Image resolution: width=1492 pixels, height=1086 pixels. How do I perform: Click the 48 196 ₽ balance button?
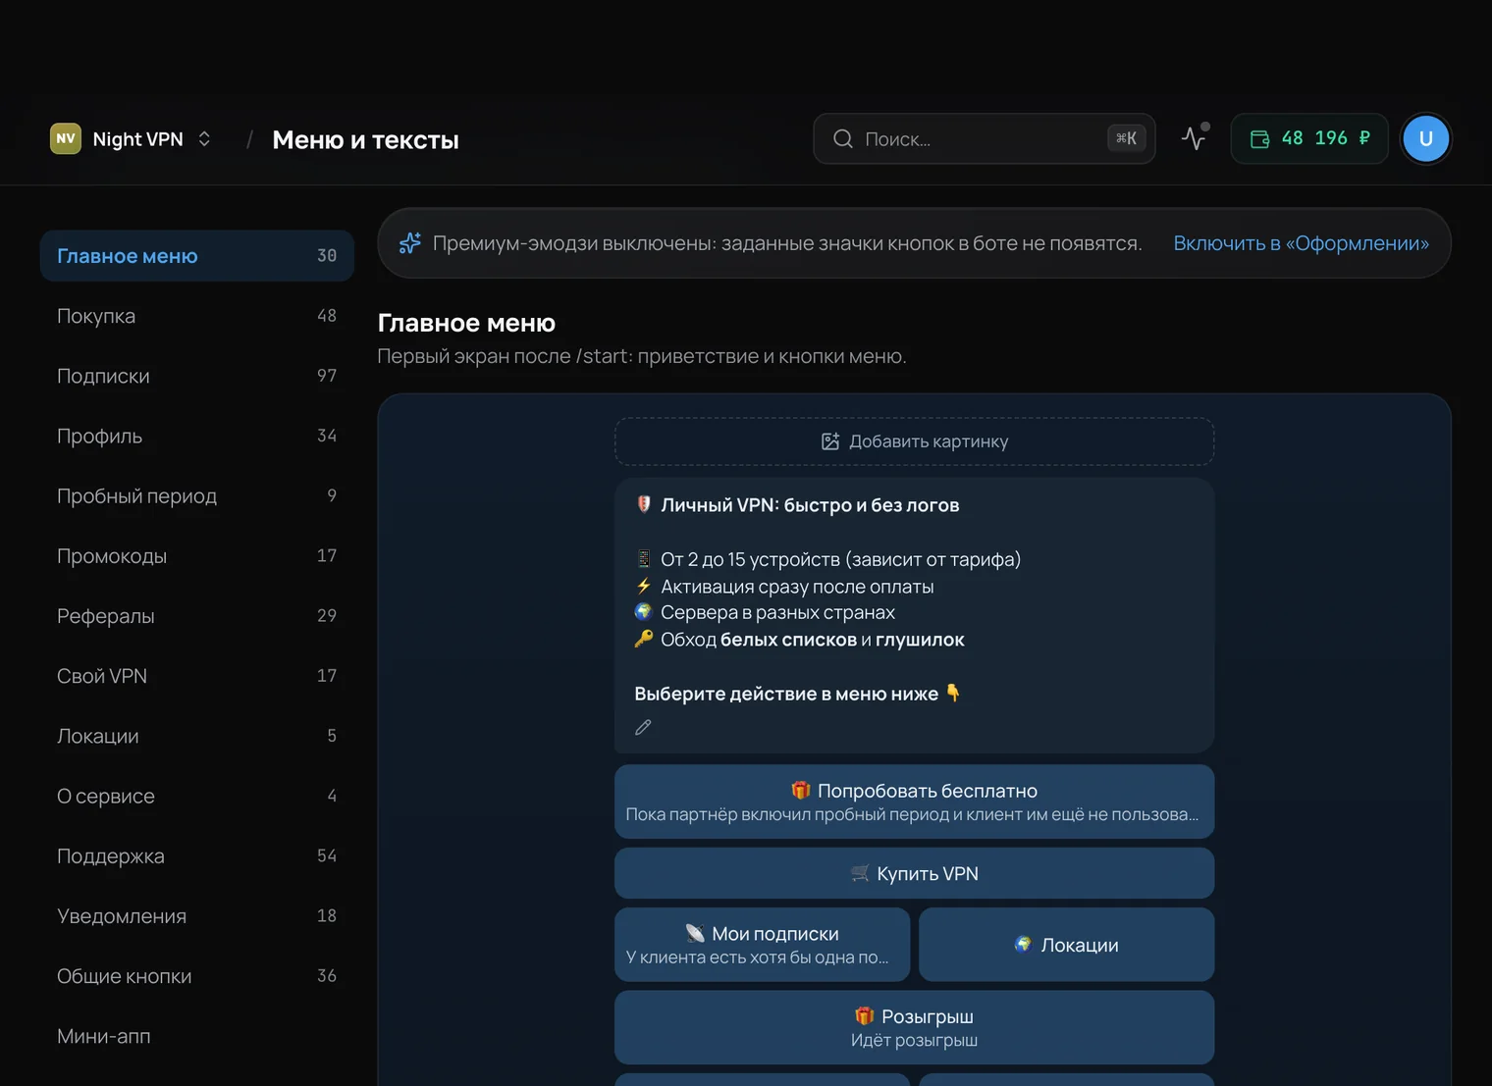click(1309, 138)
